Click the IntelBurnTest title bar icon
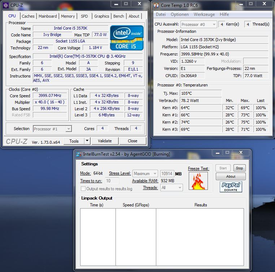Screen dimensions: 275x272 [79, 154]
